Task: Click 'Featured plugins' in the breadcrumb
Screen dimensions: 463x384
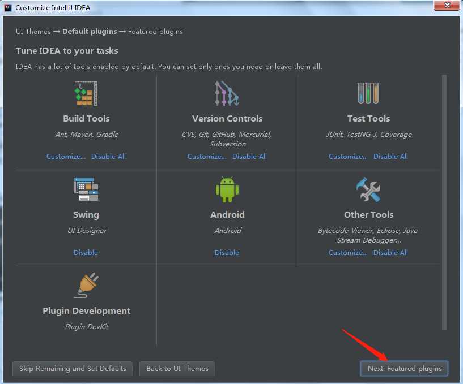Action: click(x=155, y=32)
